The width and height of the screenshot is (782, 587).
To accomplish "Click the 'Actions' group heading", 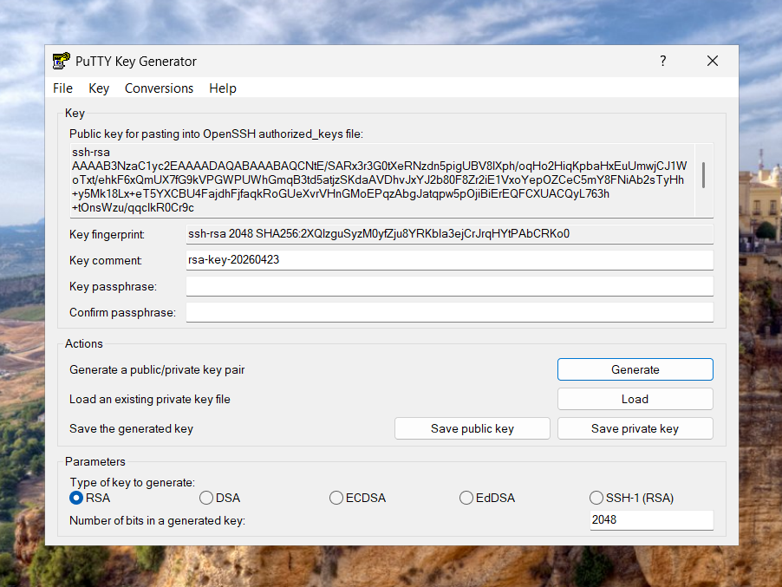I will 84,343.
